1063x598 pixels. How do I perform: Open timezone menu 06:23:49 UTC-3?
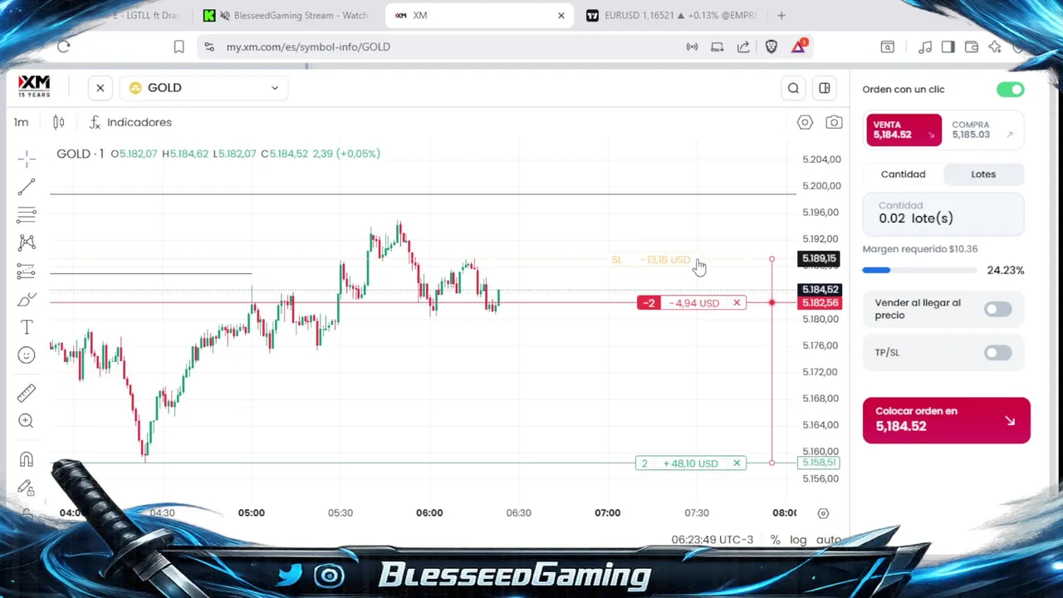click(x=712, y=540)
